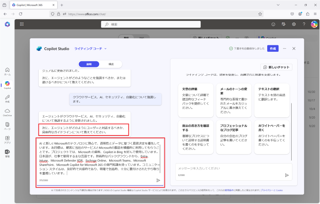Screen dimensions: 320x204
Task: Open the プライバシーと Cookie link
Action: (272, 190)
